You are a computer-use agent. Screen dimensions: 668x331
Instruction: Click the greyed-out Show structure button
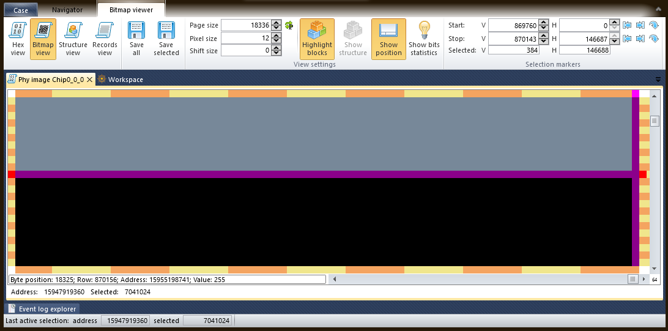click(353, 39)
